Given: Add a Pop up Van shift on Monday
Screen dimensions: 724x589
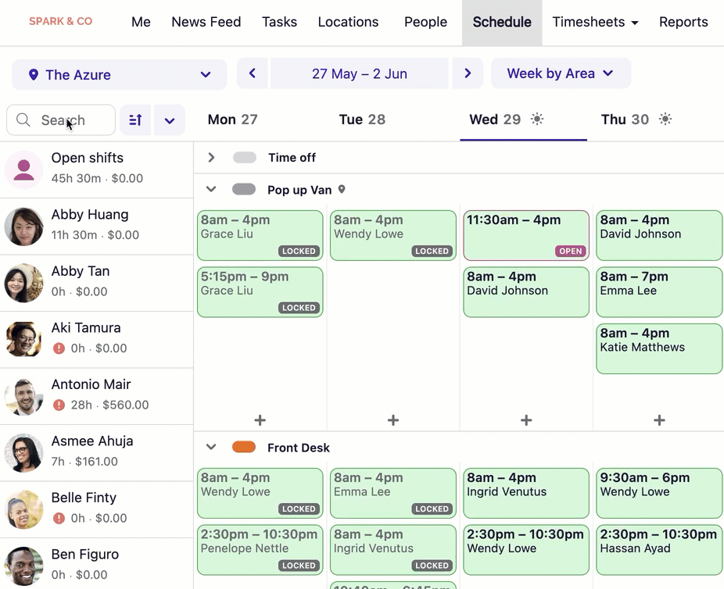Looking at the screenshot, I should [260, 420].
